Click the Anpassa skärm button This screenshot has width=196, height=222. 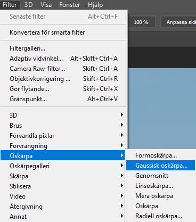tap(178, 22)
